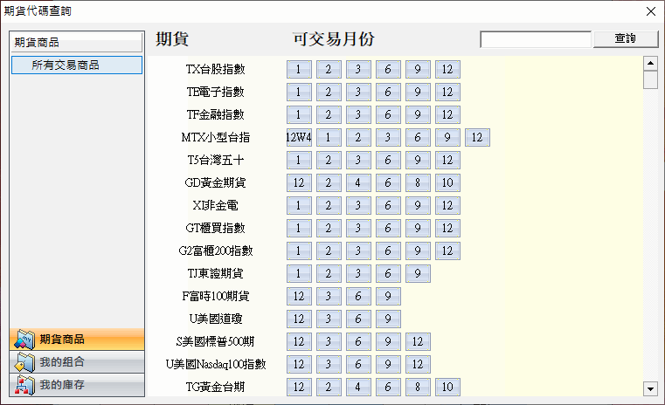
Task: Select the 12W4 weekly contract for MTX小型台指
Action: pyautogui.click(x=299, y=137)
